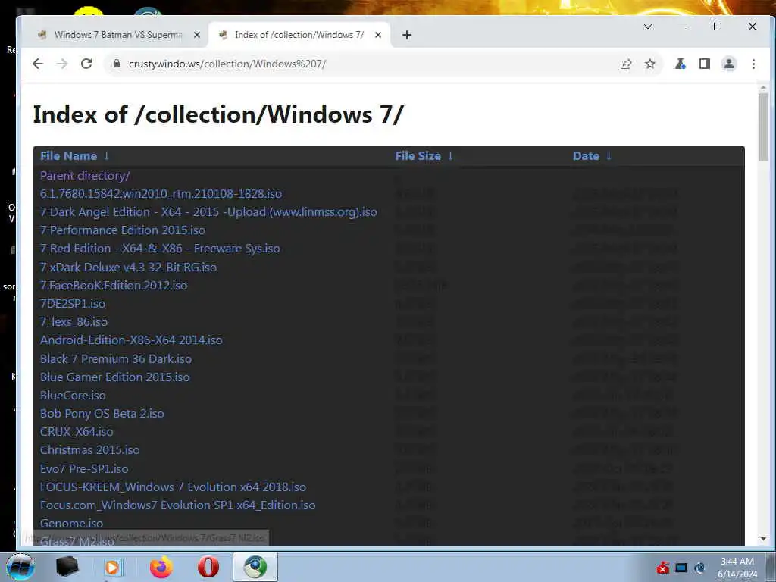
Task: Share this page using share icon
Action: coord(625,64)
